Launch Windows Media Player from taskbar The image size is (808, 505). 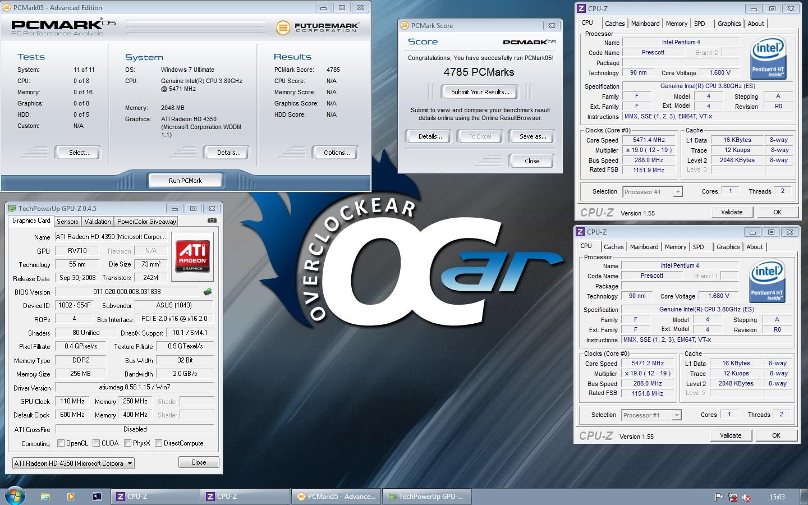coord(71,497)
